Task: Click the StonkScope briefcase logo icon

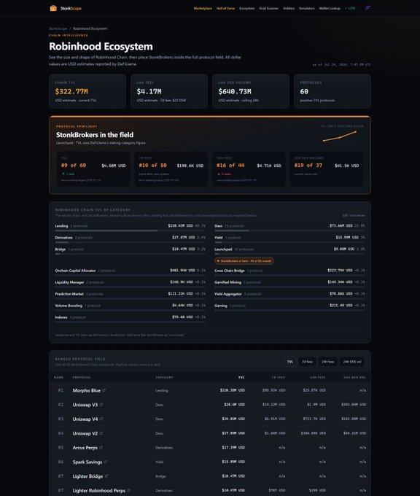Action: [x=53, y=8]
